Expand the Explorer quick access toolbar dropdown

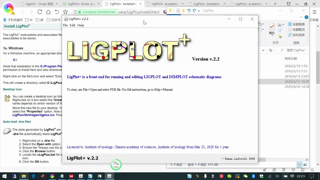(199, 11)
